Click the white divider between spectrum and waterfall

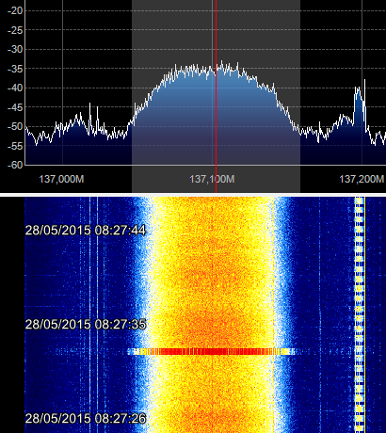point(193,195)
